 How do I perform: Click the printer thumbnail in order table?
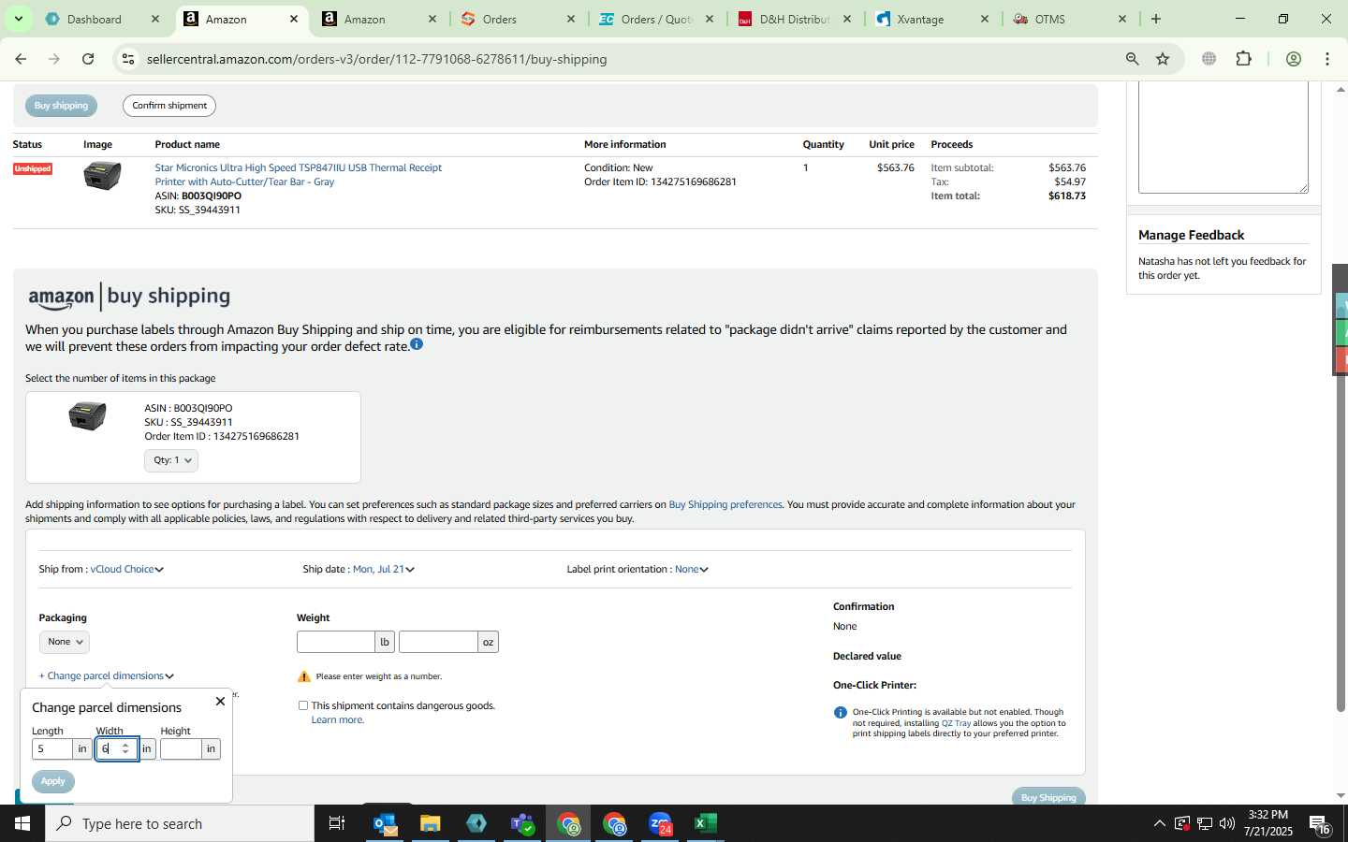pos(102,176)
